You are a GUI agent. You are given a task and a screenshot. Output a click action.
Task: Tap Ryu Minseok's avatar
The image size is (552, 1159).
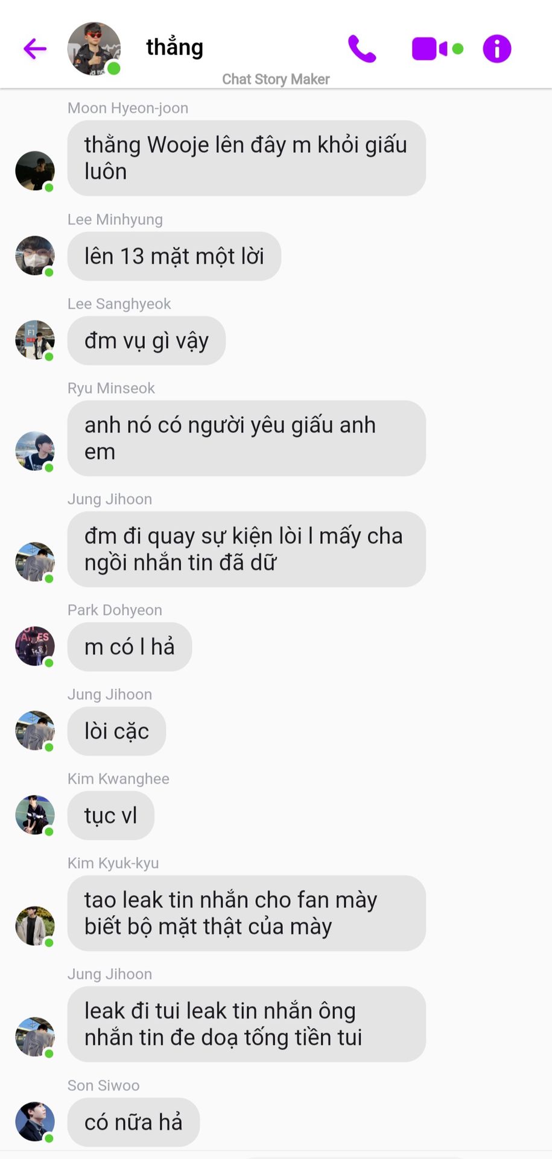click(x=35, y=451)
